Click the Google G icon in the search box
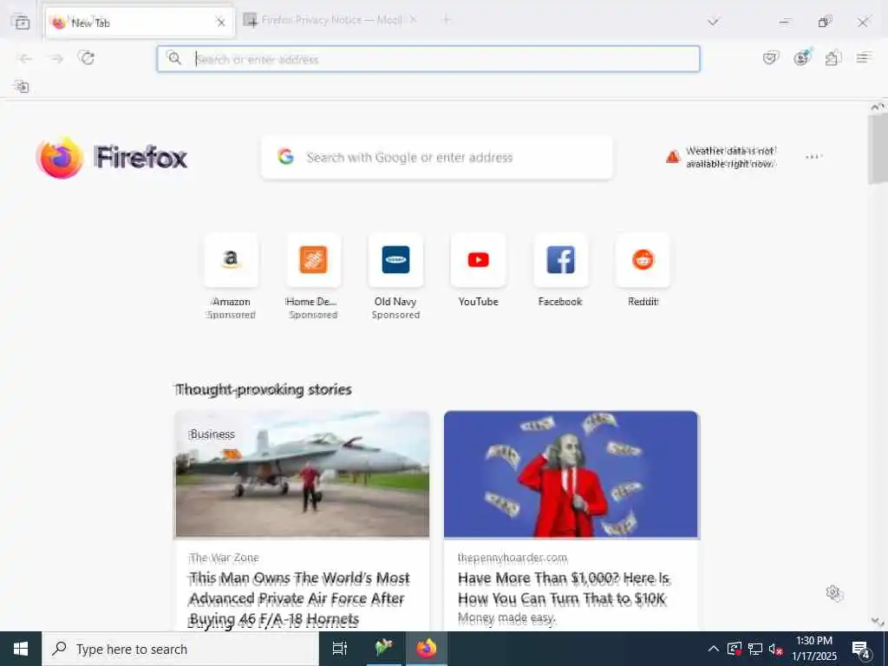This screenshot has width=888, height=666. point(286,157)
